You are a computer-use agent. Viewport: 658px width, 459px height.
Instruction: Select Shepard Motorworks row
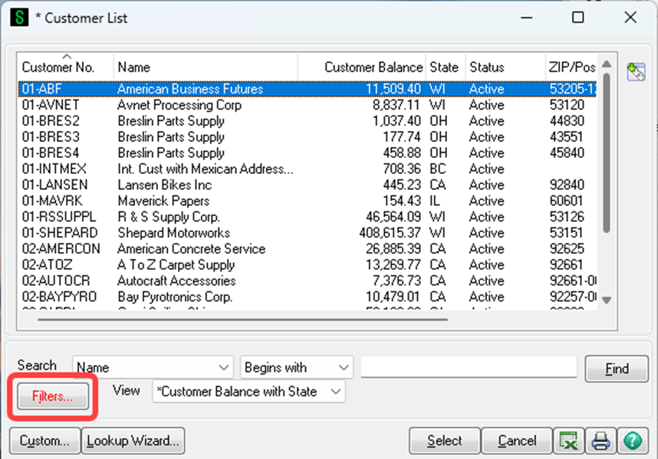(308, 233)
